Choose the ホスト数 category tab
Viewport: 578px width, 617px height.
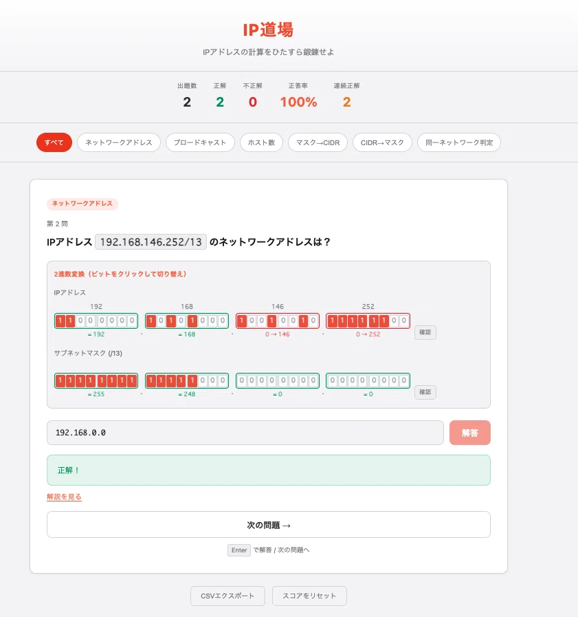261,142
